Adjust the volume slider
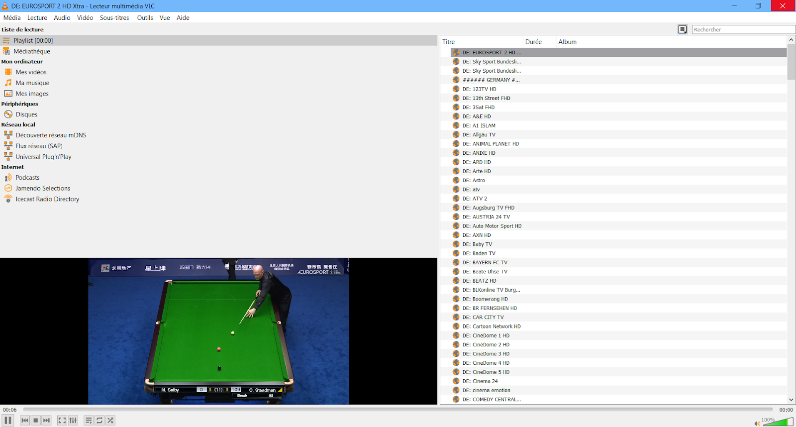This screenshot has width=796, height=427. coord(778,422)
